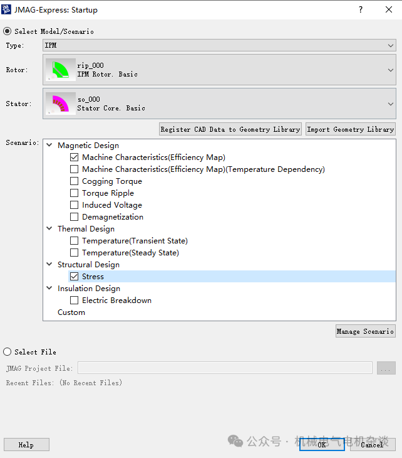Check the Torque Ripple checkbox

point(74,193)
